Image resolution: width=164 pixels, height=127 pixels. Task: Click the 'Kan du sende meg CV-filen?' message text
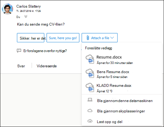41,24
